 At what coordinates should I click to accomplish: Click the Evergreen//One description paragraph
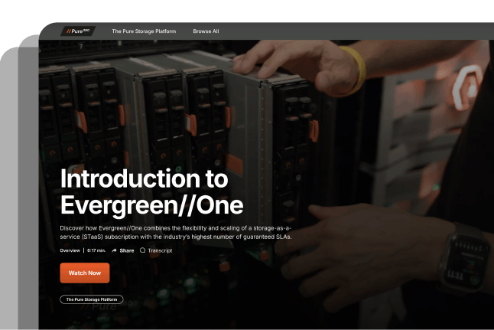(176, 232)
